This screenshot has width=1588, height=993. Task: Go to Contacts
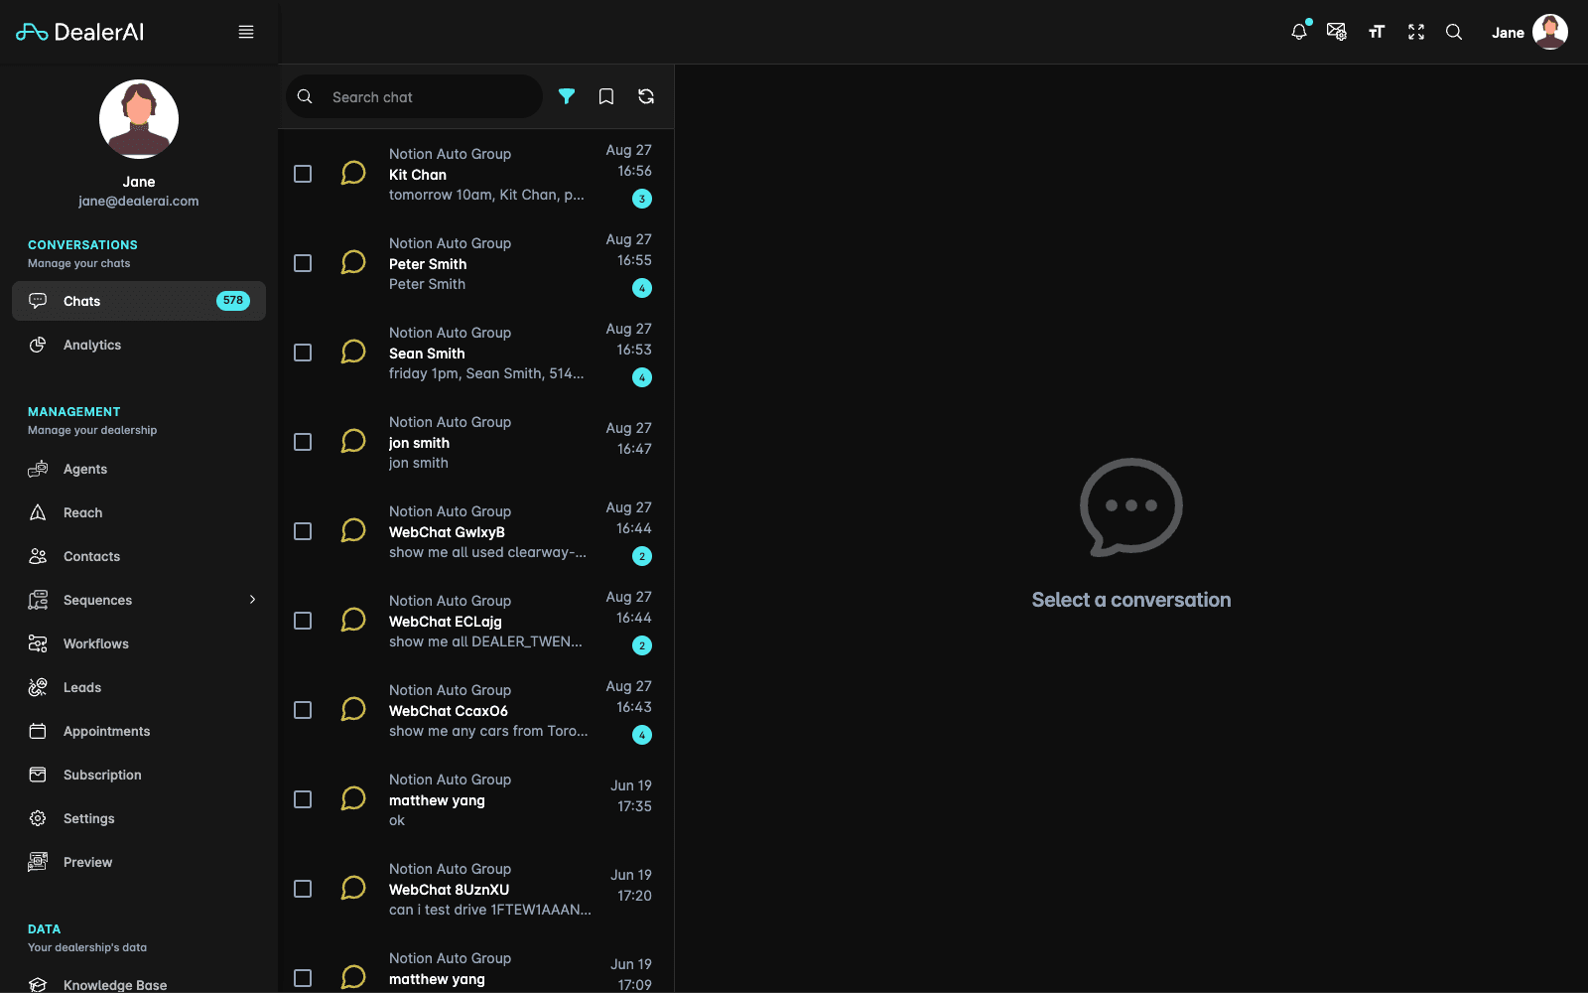pos(139,556)
